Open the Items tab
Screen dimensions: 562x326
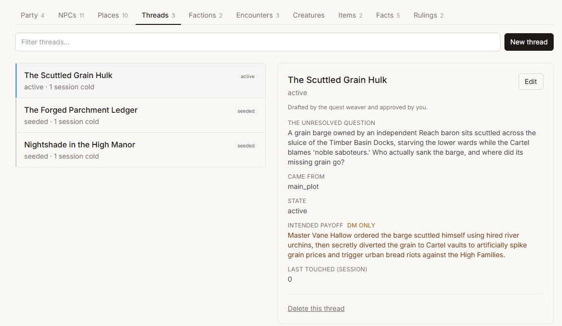[x=350, y=16]
